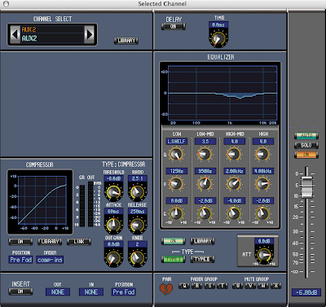Open the compressor LIBRARY
This screenshot has height=307, width=326.
tap(50, 242)
